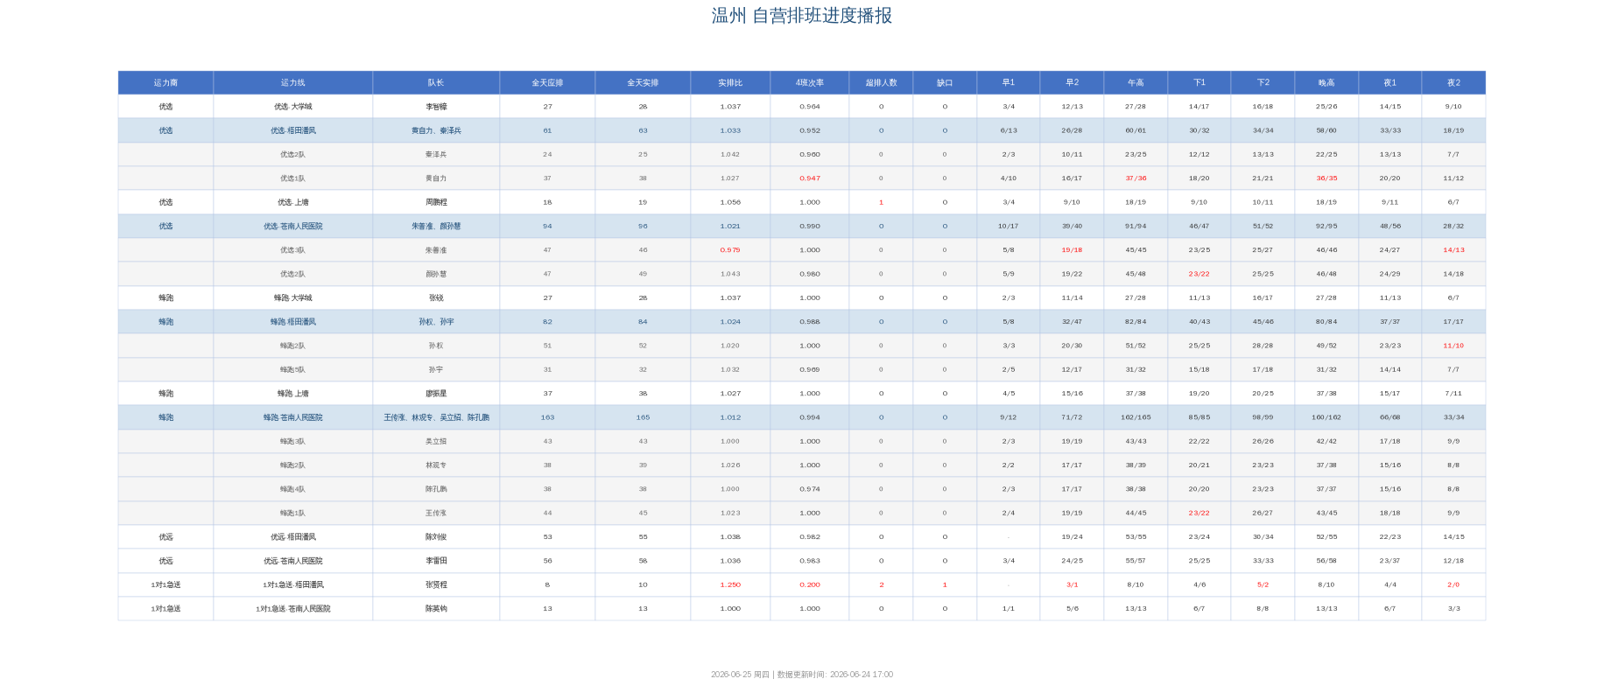Click captain name 陈刘俊
The height and width of the screenshot is (686, 1604).
436,537
